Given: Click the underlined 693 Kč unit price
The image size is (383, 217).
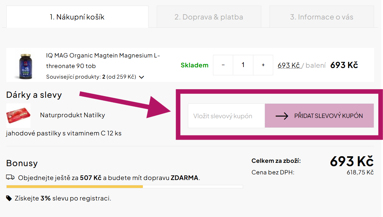Looking at the screenshot, I should 289,65.
